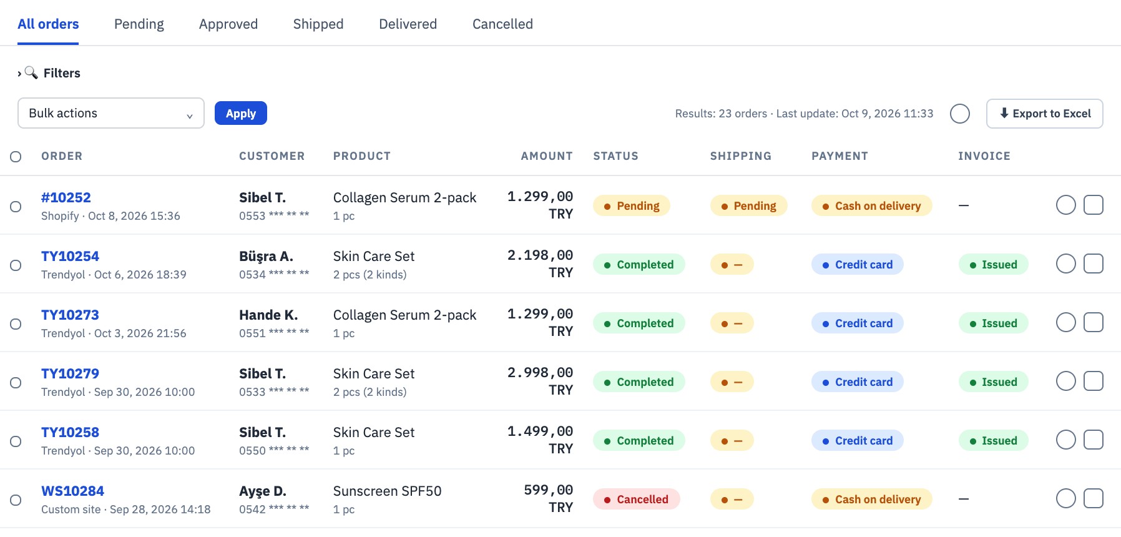
Task: Open the Bulk actions dropdown
Action: pyautogui.click(x=111, y=113)
